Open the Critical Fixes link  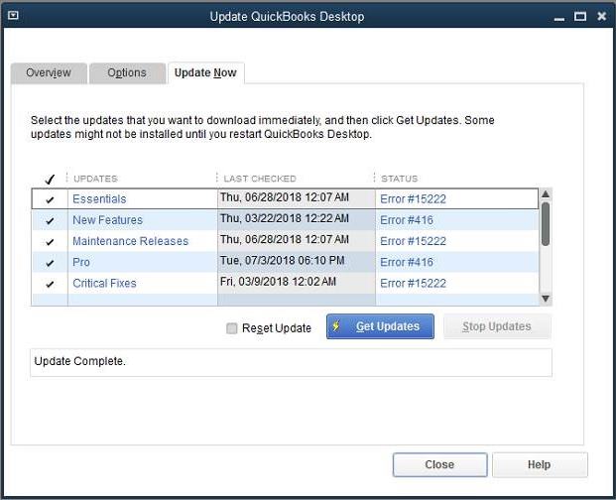[104, 283]
